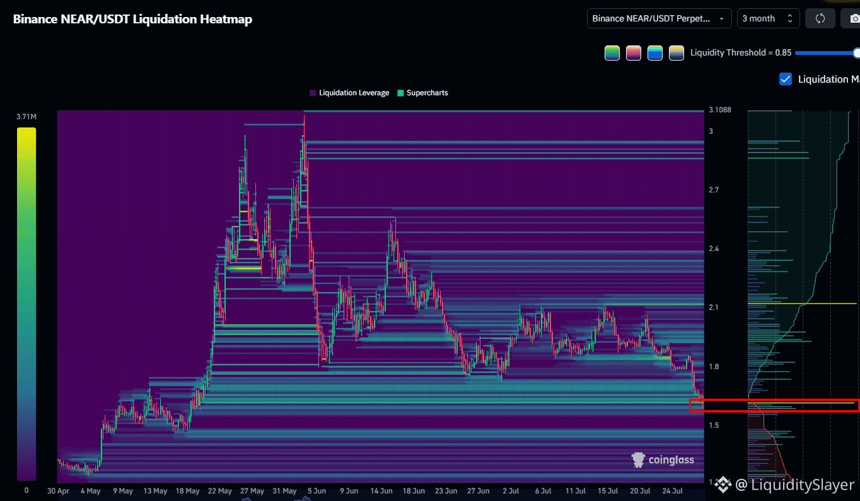Click the "22 May" date axis label
The height and width of the screenshot is (501, 860).
click(x=220, y=491)
